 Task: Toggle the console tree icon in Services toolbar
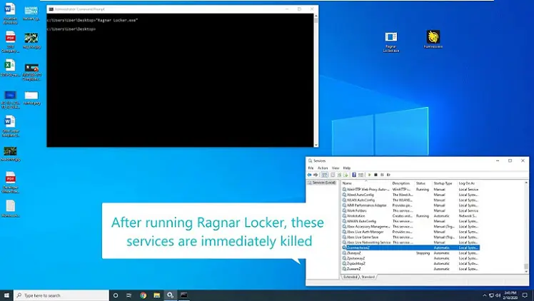click(x=325, y=175)
